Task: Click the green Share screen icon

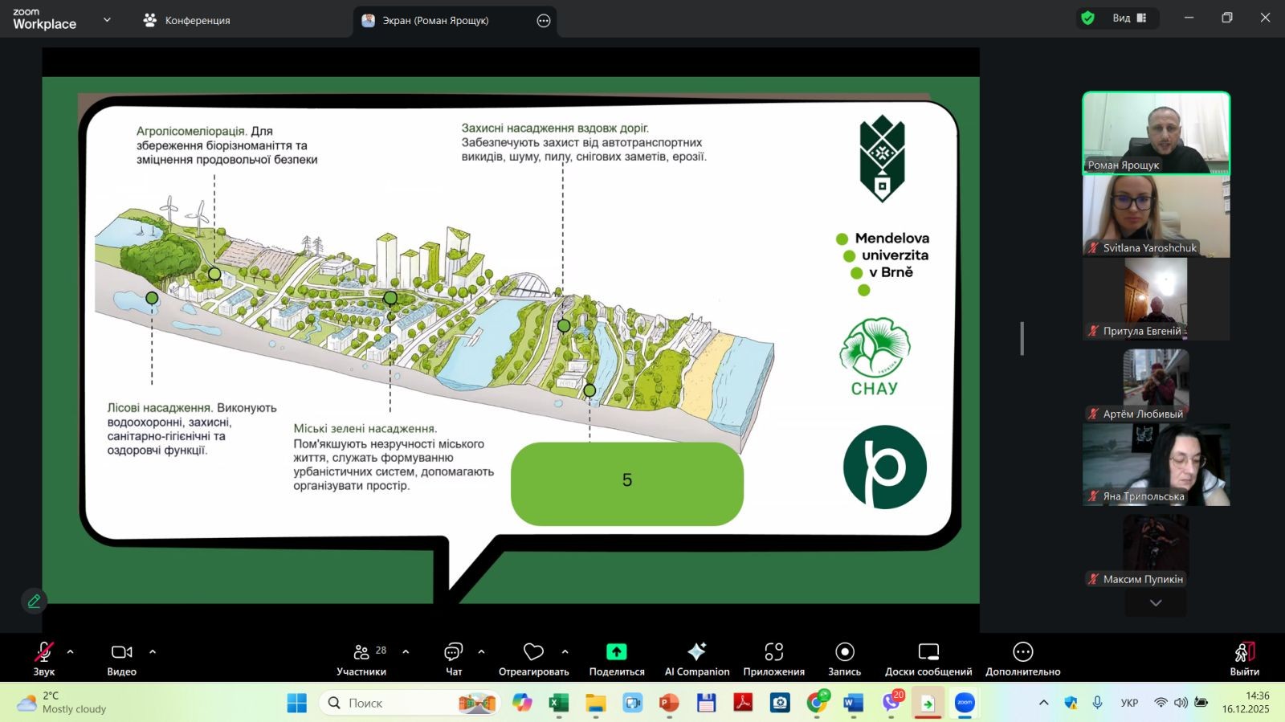Action: coord(616,652)
